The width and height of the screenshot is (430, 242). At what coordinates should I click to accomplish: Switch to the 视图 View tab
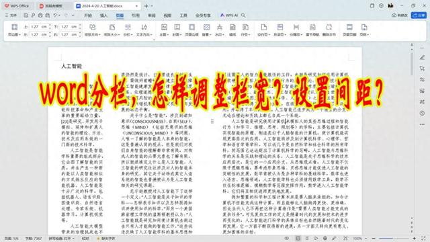tap(167, 15)
